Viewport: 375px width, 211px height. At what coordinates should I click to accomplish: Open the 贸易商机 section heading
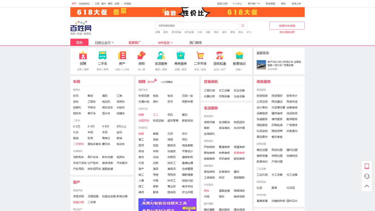click(x=211, y=82)
